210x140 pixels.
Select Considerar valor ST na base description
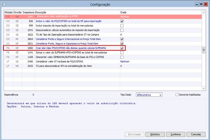click(59, 61)
